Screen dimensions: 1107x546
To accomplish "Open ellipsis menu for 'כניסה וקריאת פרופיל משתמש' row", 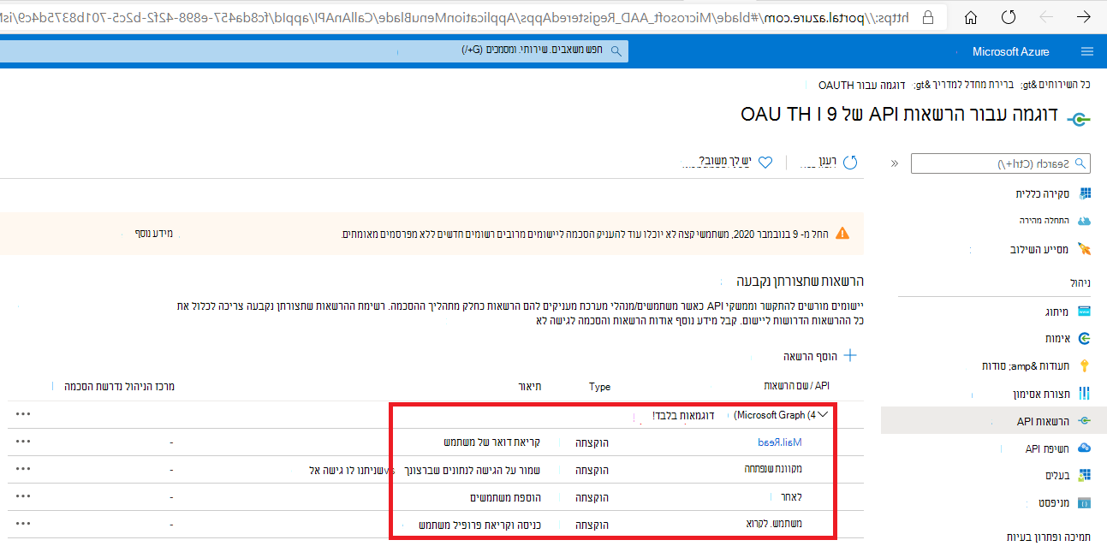I will 23,524.
